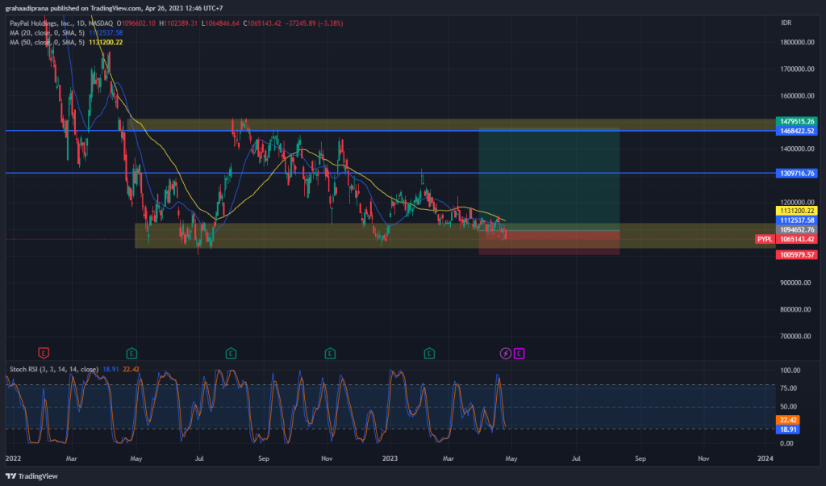Open the green earnings marker after 2023 label
The height and width of the screenshot is (486, 826).
tap(429, 353)
